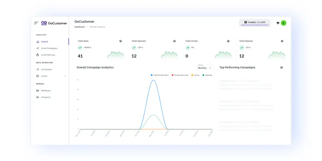Click the GoCustomer page title
322x161 pixels.
pos(84,22)
